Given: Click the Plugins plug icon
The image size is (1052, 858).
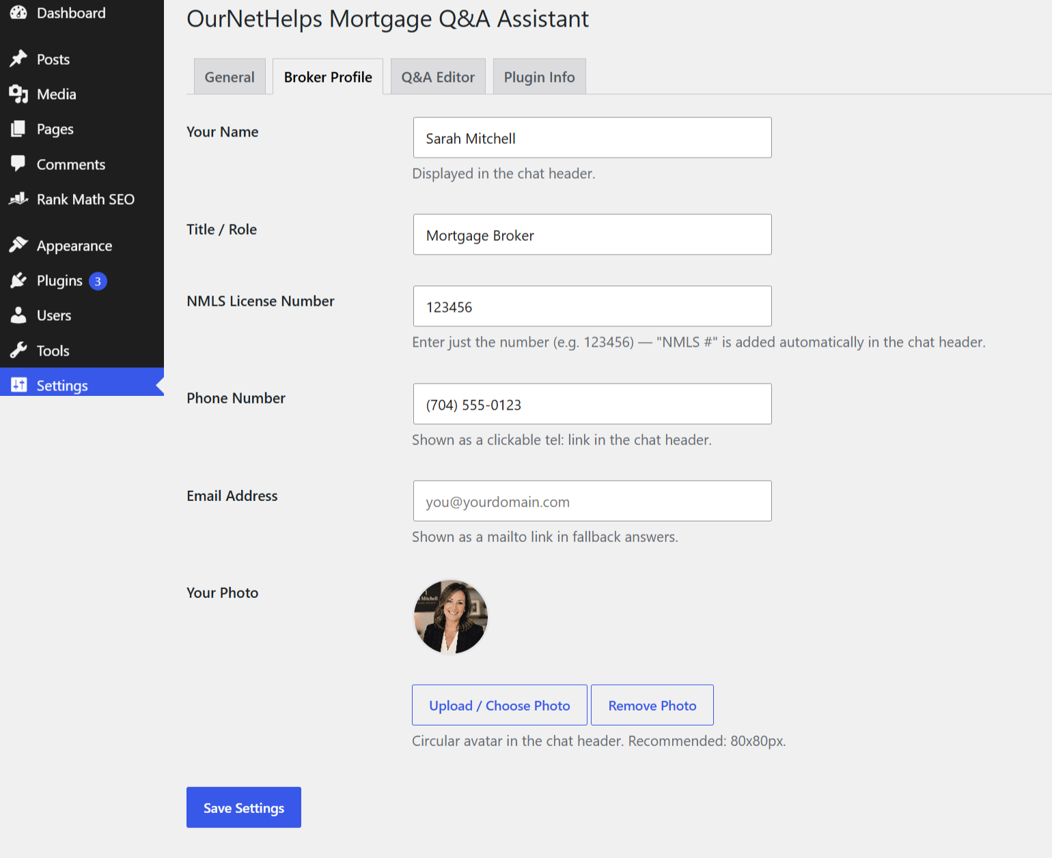Looking at the screenshot, I should point(18,281).
